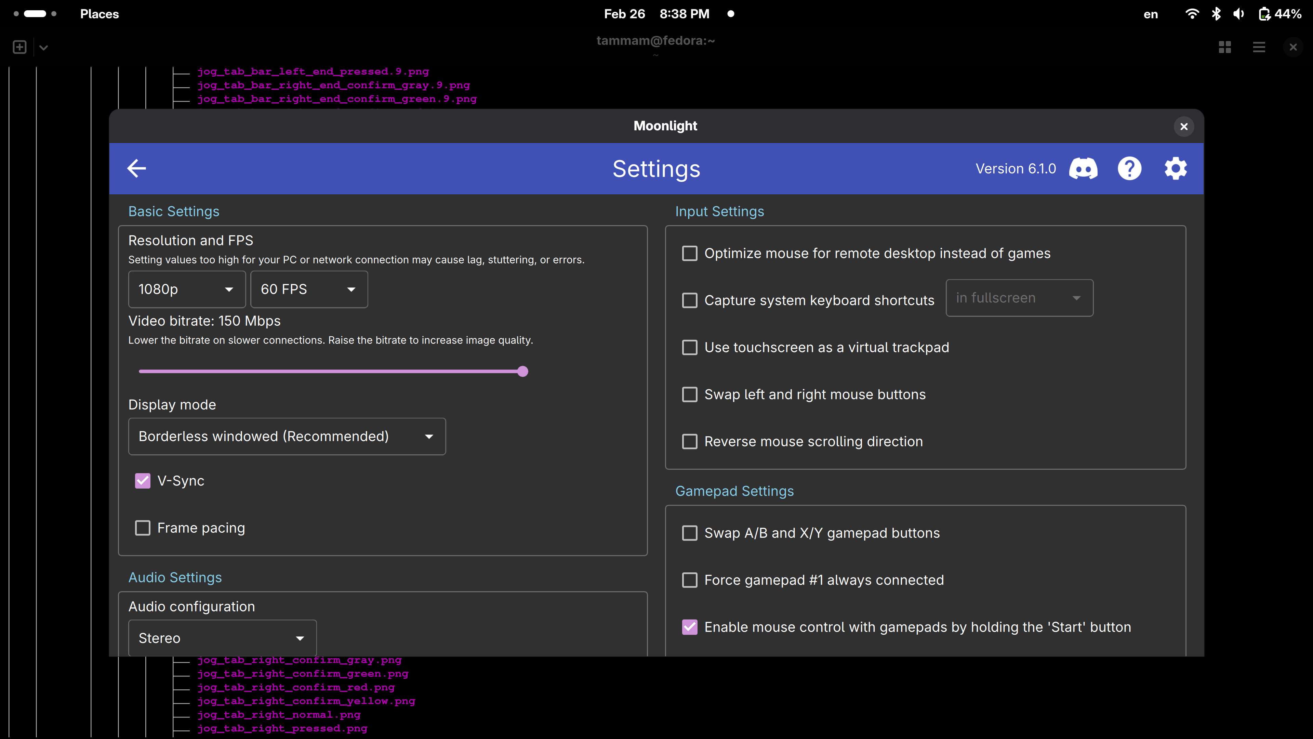The image size is (1313, 739).
Task: Enable the Frame pacing checkbox
Action: point(143,527)
